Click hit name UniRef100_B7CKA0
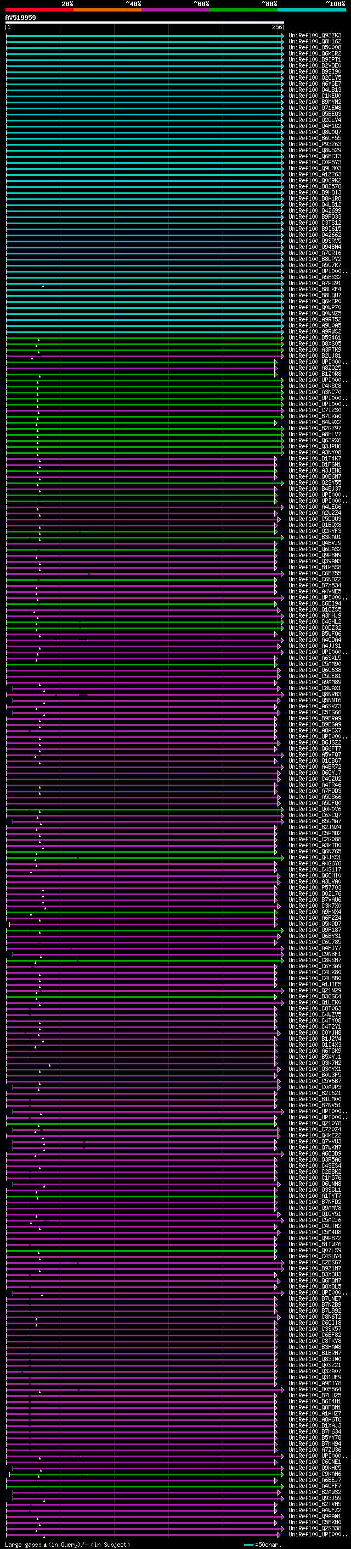Viewport: 351px width, 1549px height. click(315, 416)
